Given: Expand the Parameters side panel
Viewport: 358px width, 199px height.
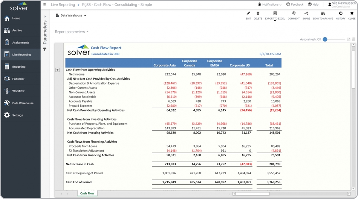Looking at the screenshot, I should coord(45,17).
